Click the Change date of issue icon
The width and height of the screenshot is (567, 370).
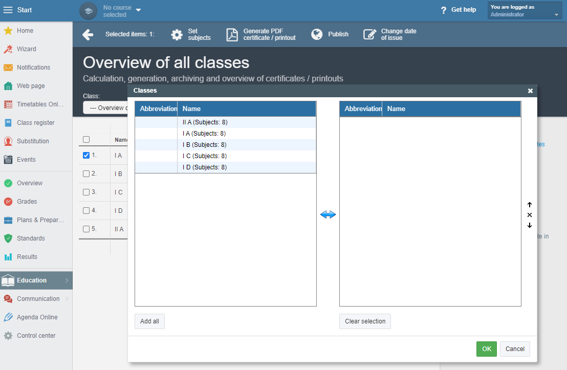(369, 34)
